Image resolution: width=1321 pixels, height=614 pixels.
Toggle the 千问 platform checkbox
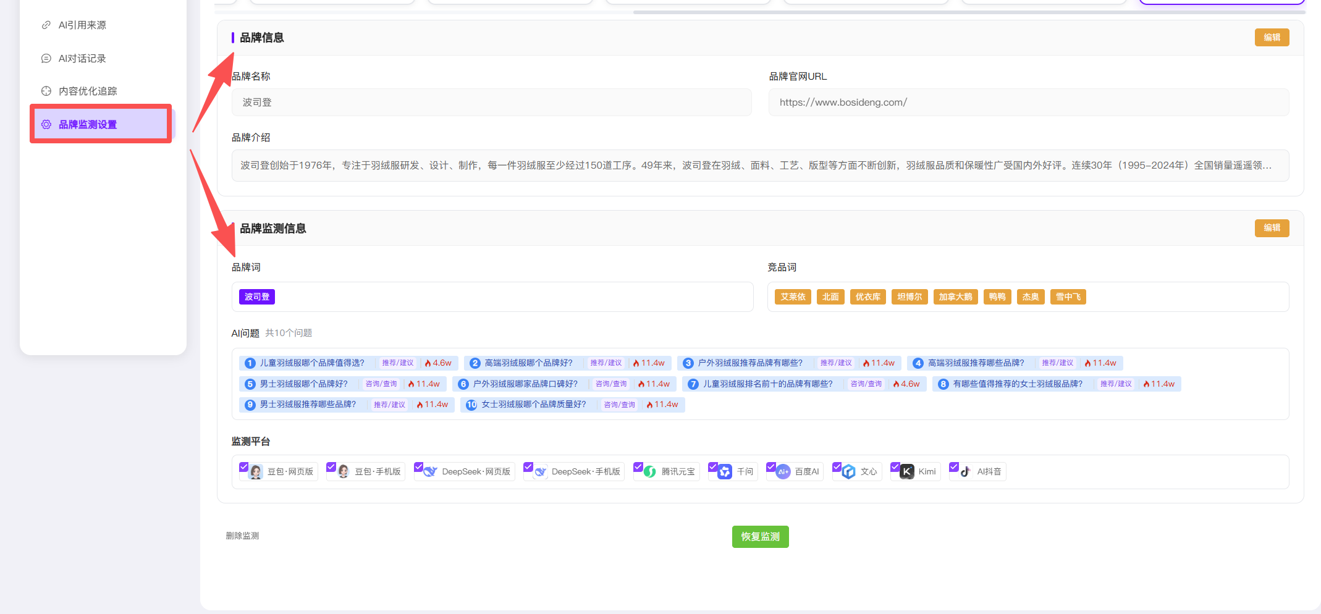coord(712,467)
